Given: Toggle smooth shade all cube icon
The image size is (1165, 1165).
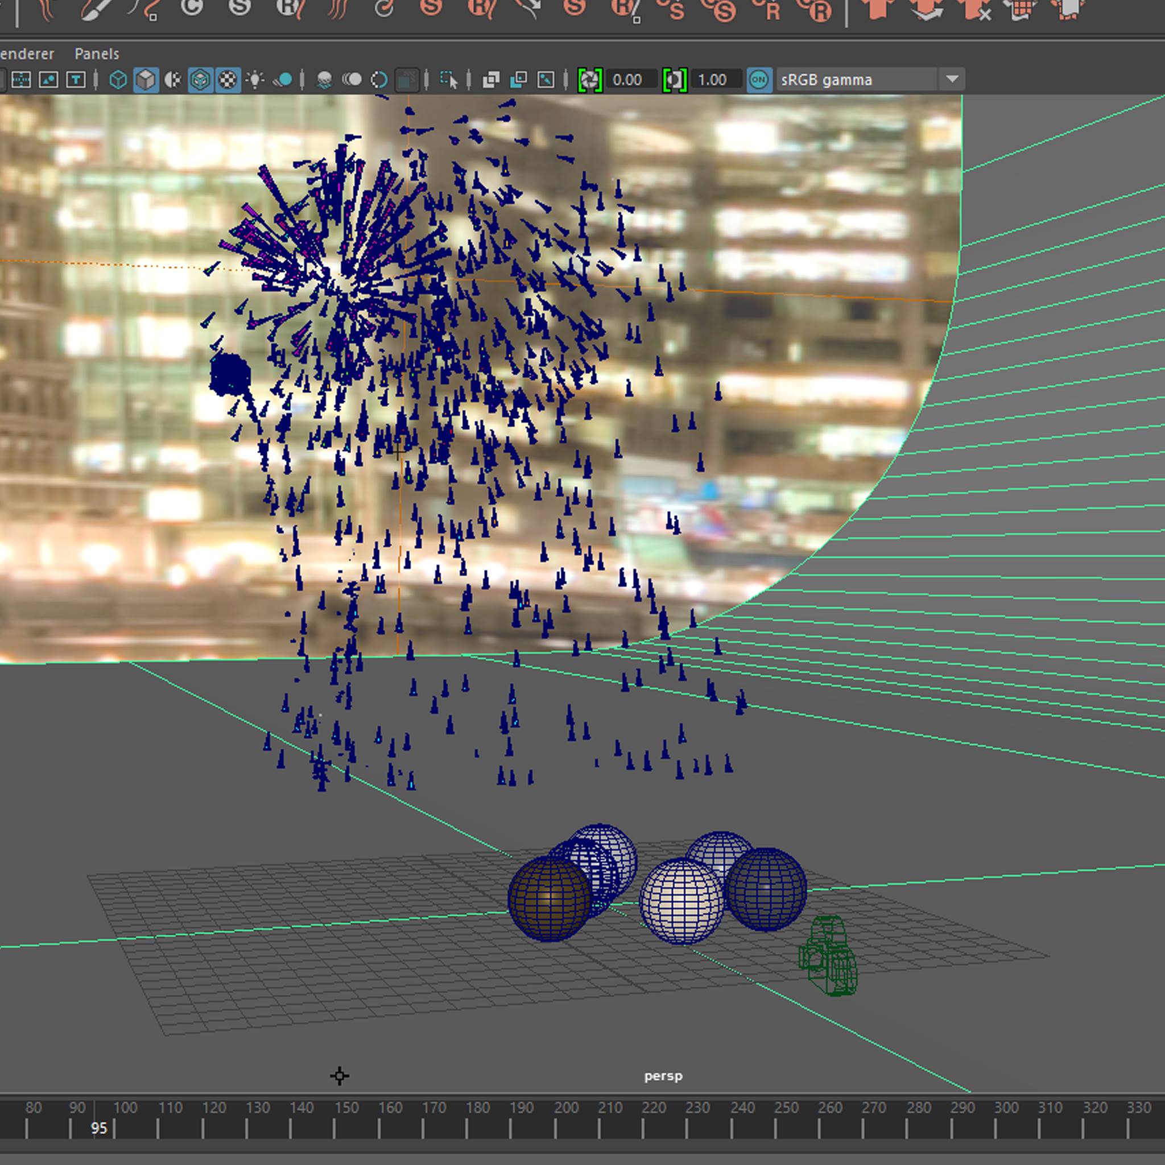Looking at the screenshot, I should tap(145, 80).
